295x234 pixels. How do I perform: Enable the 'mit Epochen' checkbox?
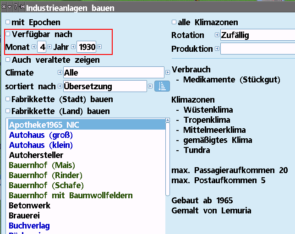[8, 22]
